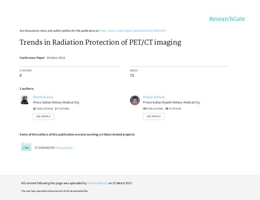This screenshot has height=200, width=260.
Task: Click the CT DOSIMETRY project name
Action: point(45,148)
